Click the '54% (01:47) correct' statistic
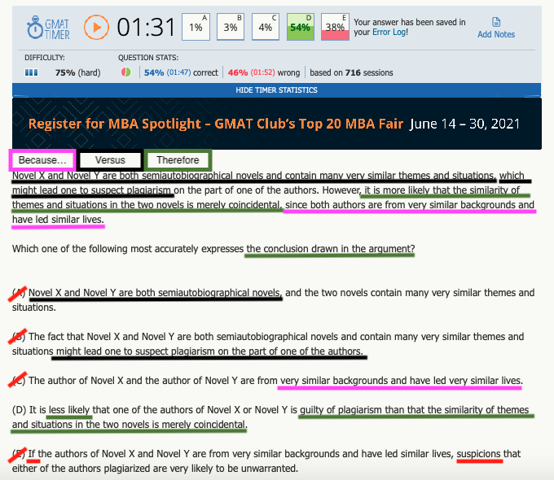 coord(181,72)
